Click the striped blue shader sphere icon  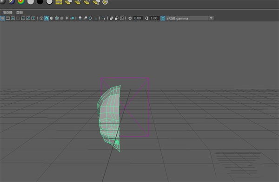click(x=12, y=2)
